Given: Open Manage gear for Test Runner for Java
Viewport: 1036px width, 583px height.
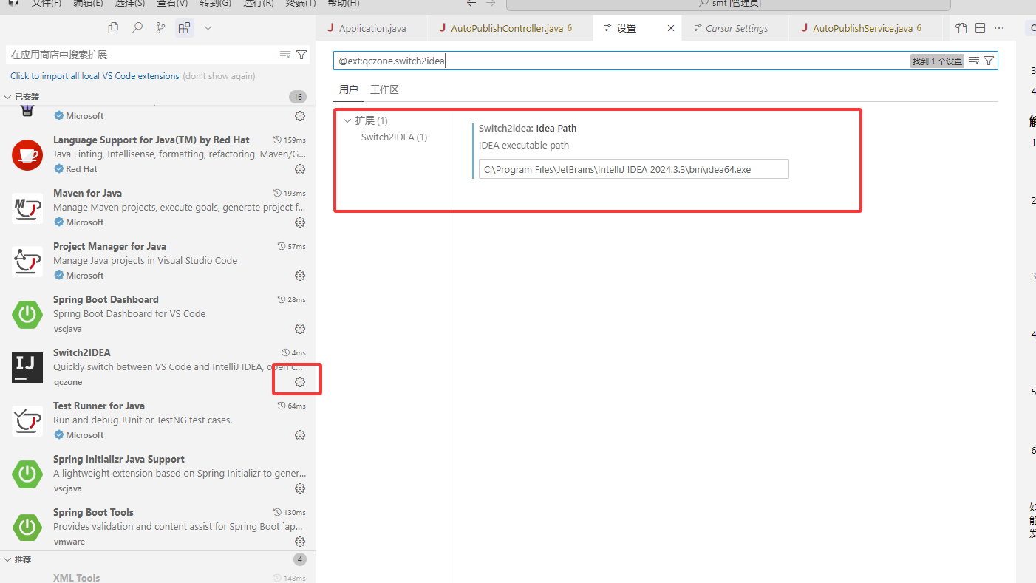Looking at the screenshot, I should coord(300,435).
